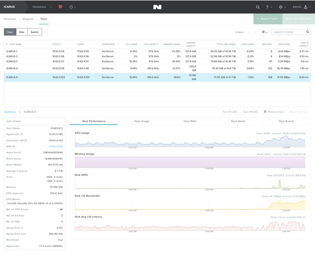Switch the table view to Disk
This screenshot has width=315, height=257.
coord(22,32)
